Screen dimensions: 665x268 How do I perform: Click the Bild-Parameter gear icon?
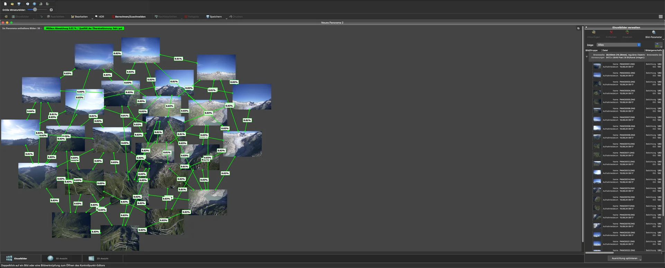click(653, 33)
